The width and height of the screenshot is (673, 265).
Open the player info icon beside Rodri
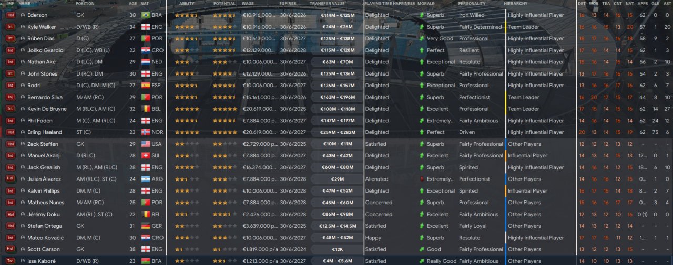[x=23, y=86]
